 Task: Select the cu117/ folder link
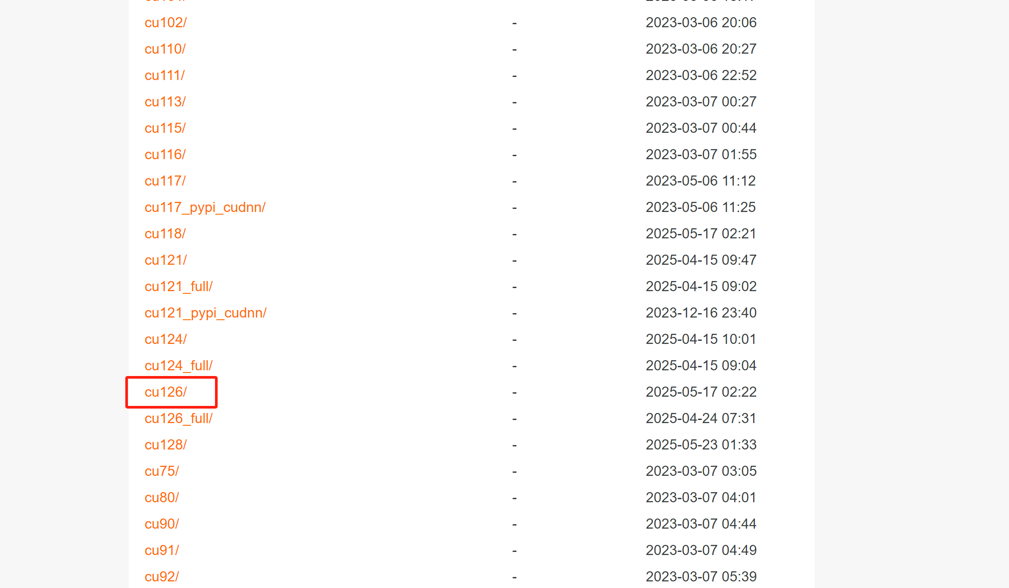165,181
